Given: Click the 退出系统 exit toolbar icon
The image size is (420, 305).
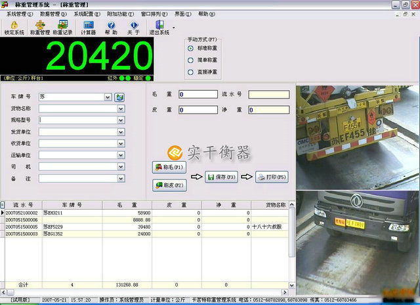Looking at the screenshot, I should point(160,26).
